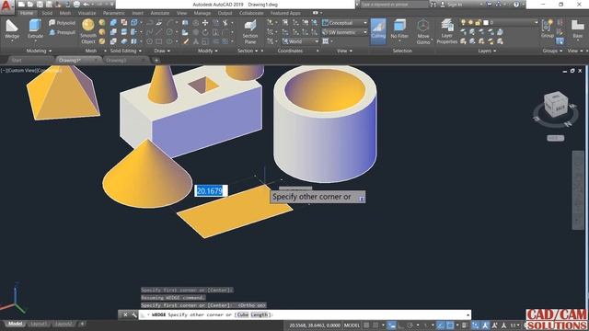Click the Rotate tool in Modify panel
589x331 pixels.
pos(205,32)
